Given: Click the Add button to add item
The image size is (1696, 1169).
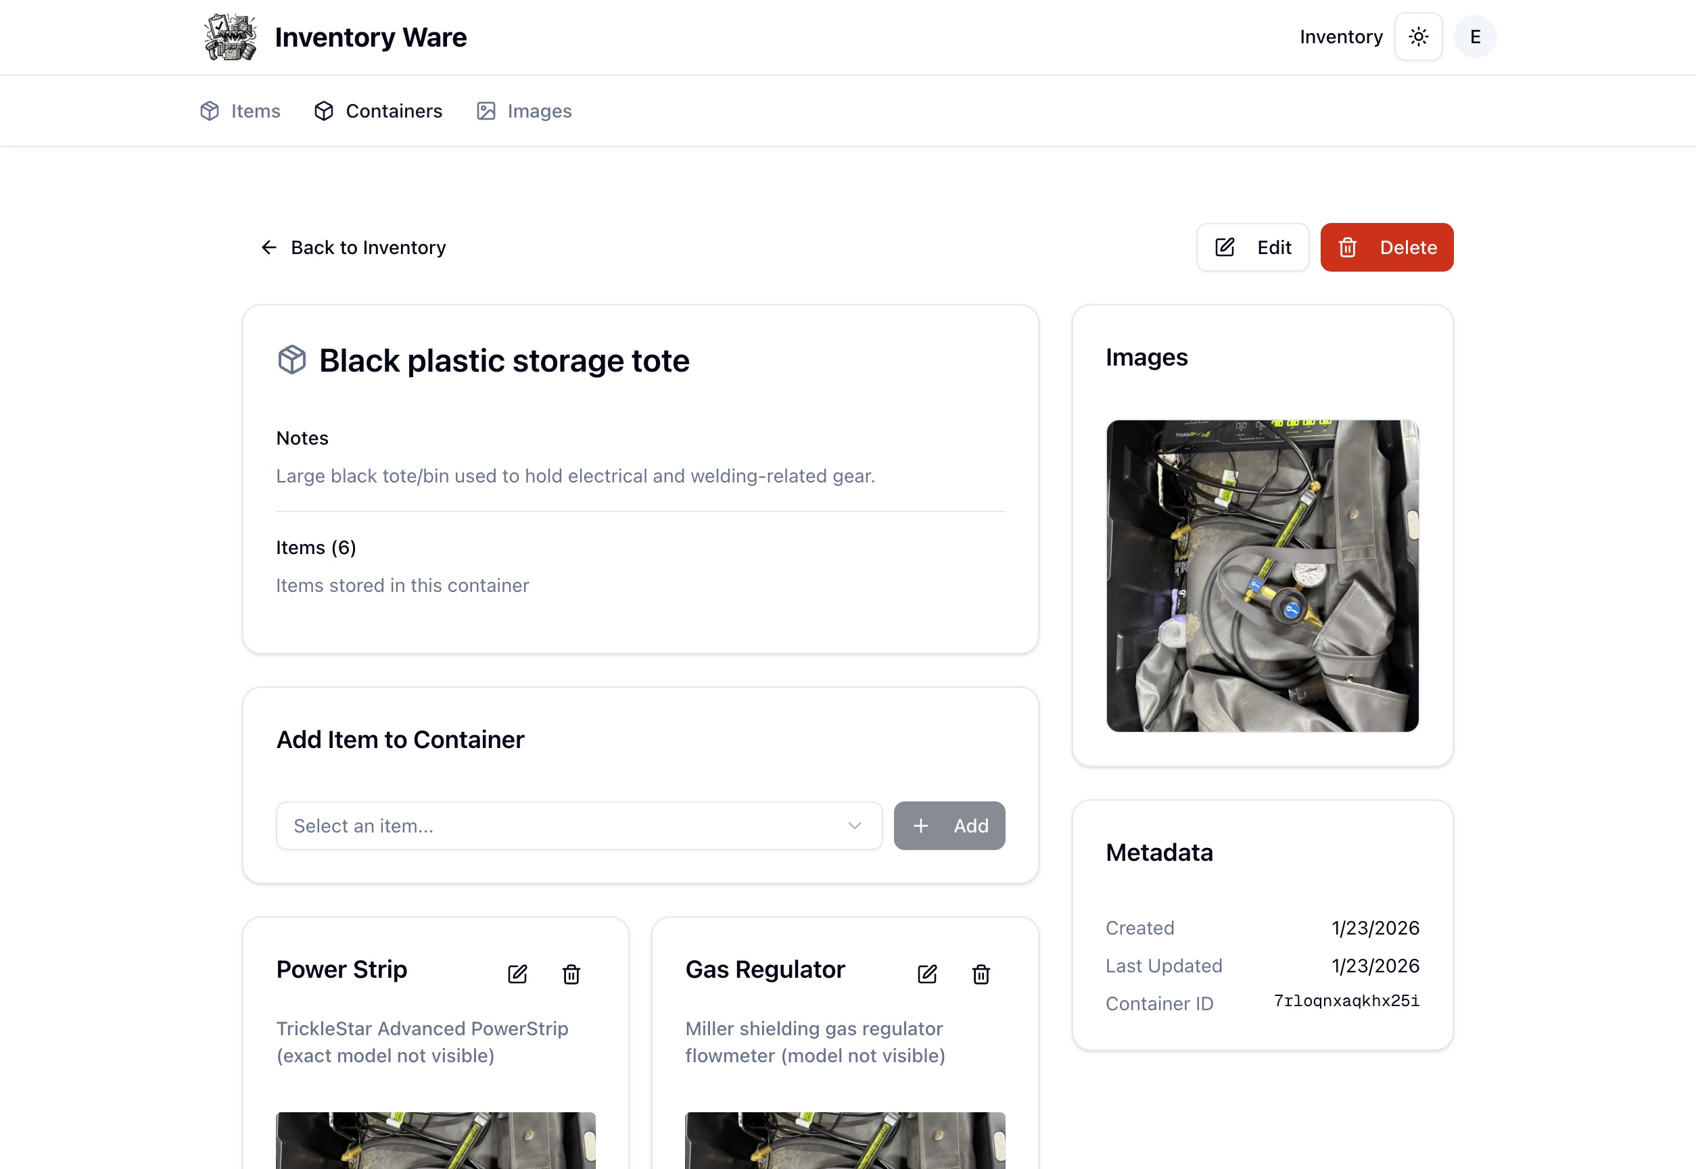Looking at the screenshot, I should coord(949,826).
